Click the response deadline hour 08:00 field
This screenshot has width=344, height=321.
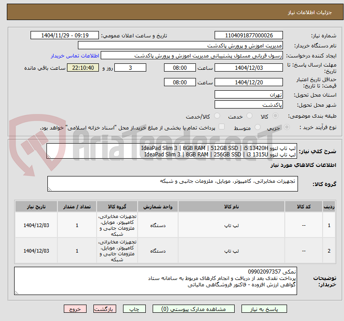click(x=180, y=67)
